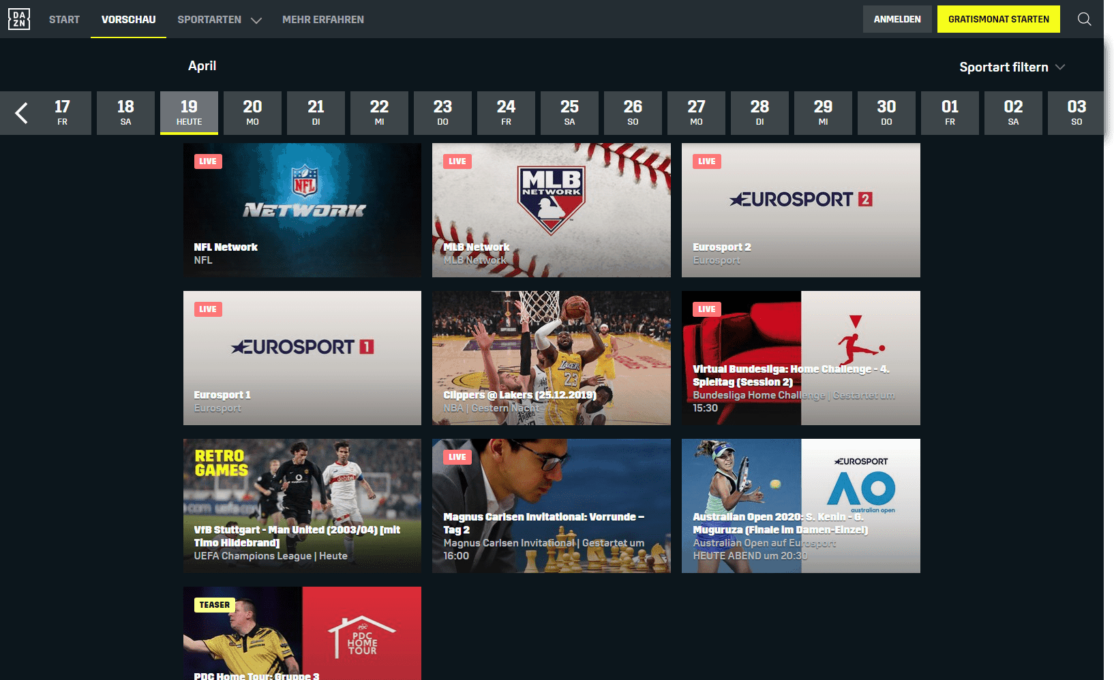
Task: Open Magnus Carlsen Invitational thumbnail
Action: [x=552, y=506]
